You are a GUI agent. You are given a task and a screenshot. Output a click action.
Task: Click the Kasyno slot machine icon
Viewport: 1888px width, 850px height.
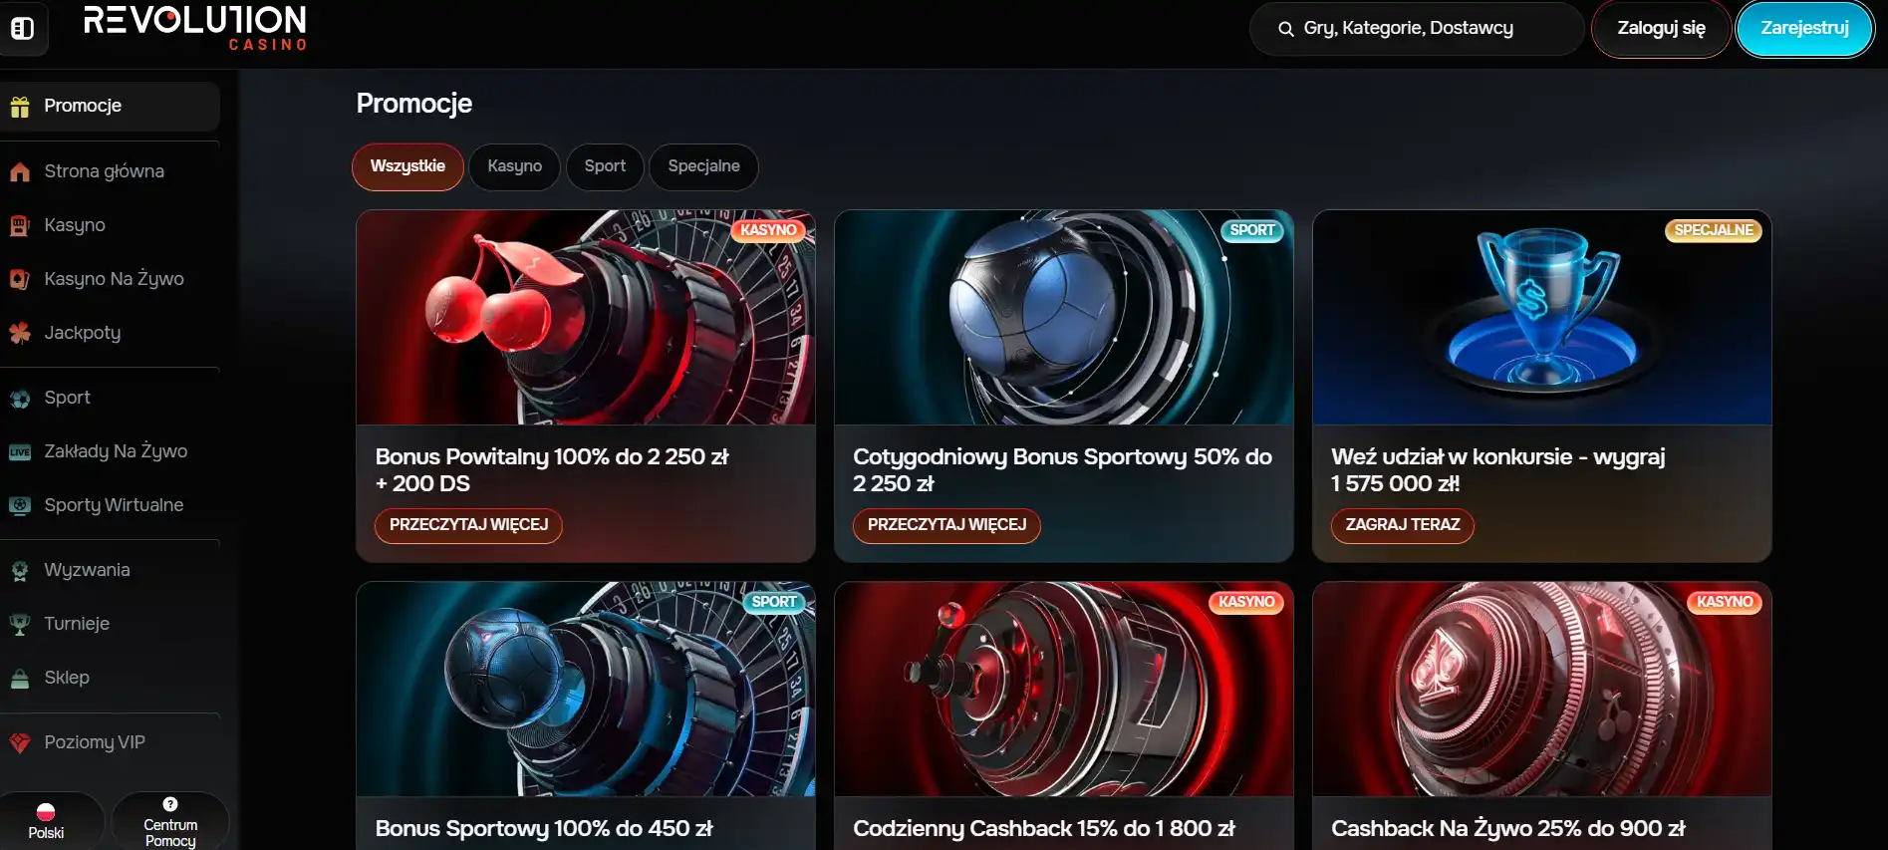pos(20,226)
